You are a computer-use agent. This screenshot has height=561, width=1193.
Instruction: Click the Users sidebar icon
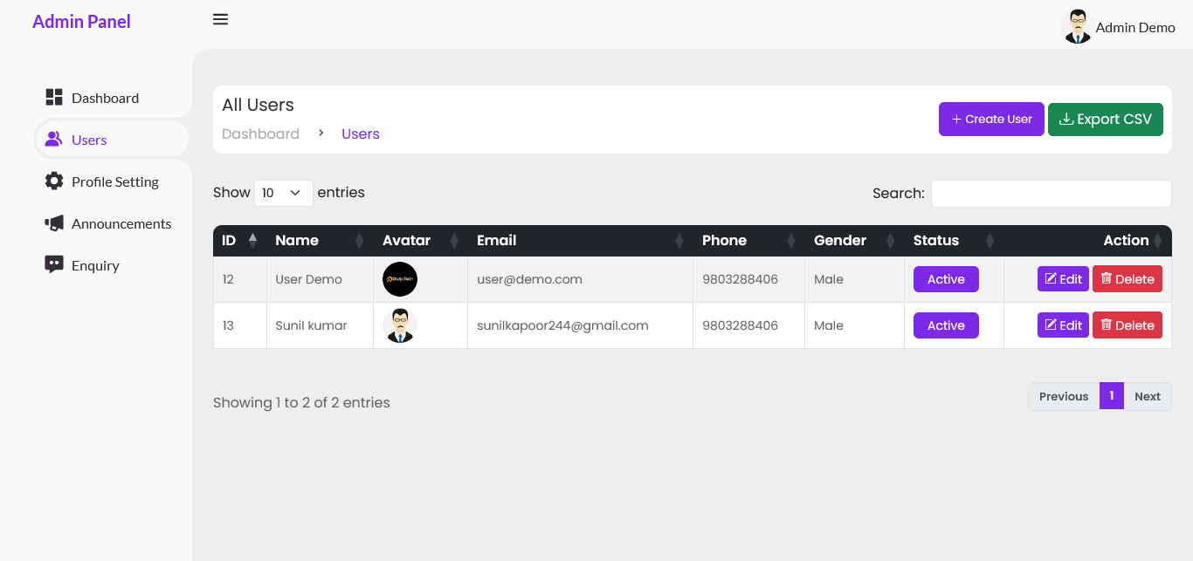(x=54, y=140)
